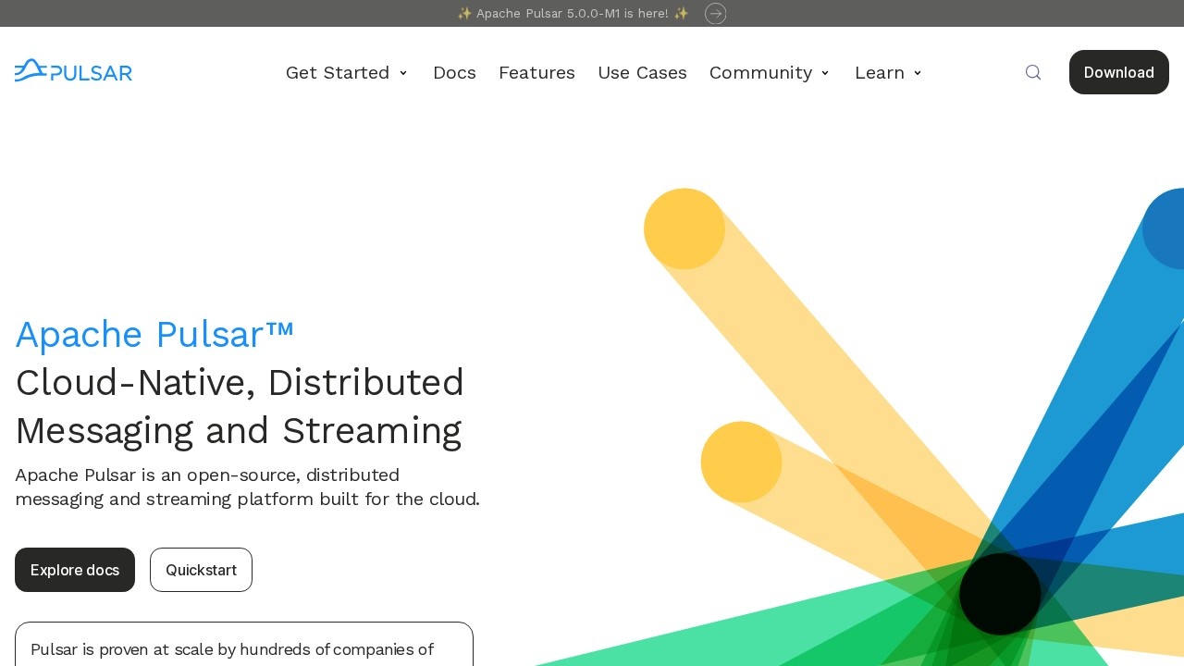Image resolution: width=1184 pixels, height=666 pixels.
Task: Click the Explore docs button
Action: point(75,570)
